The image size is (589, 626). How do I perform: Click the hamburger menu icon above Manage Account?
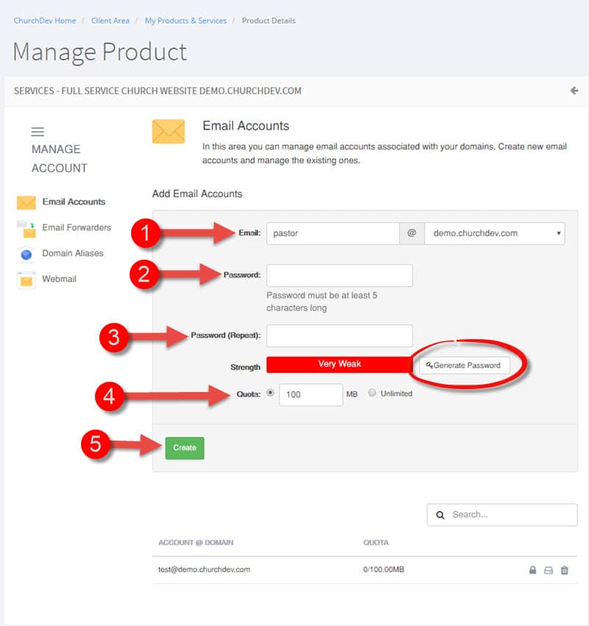tap(38, 132)
